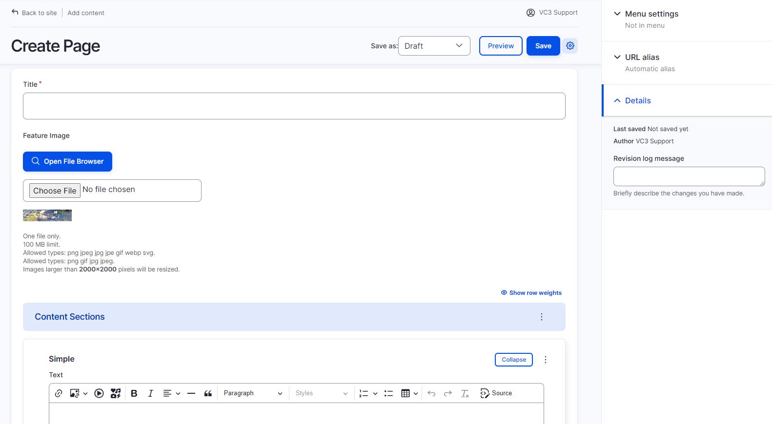Click the Undo icon
Image resolution: width=772 pixels, height=424 pixels.
pos(431,393)
